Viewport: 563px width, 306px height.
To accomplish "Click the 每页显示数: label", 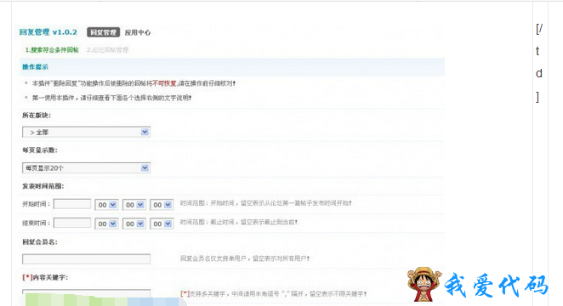I will coord(40,150).
